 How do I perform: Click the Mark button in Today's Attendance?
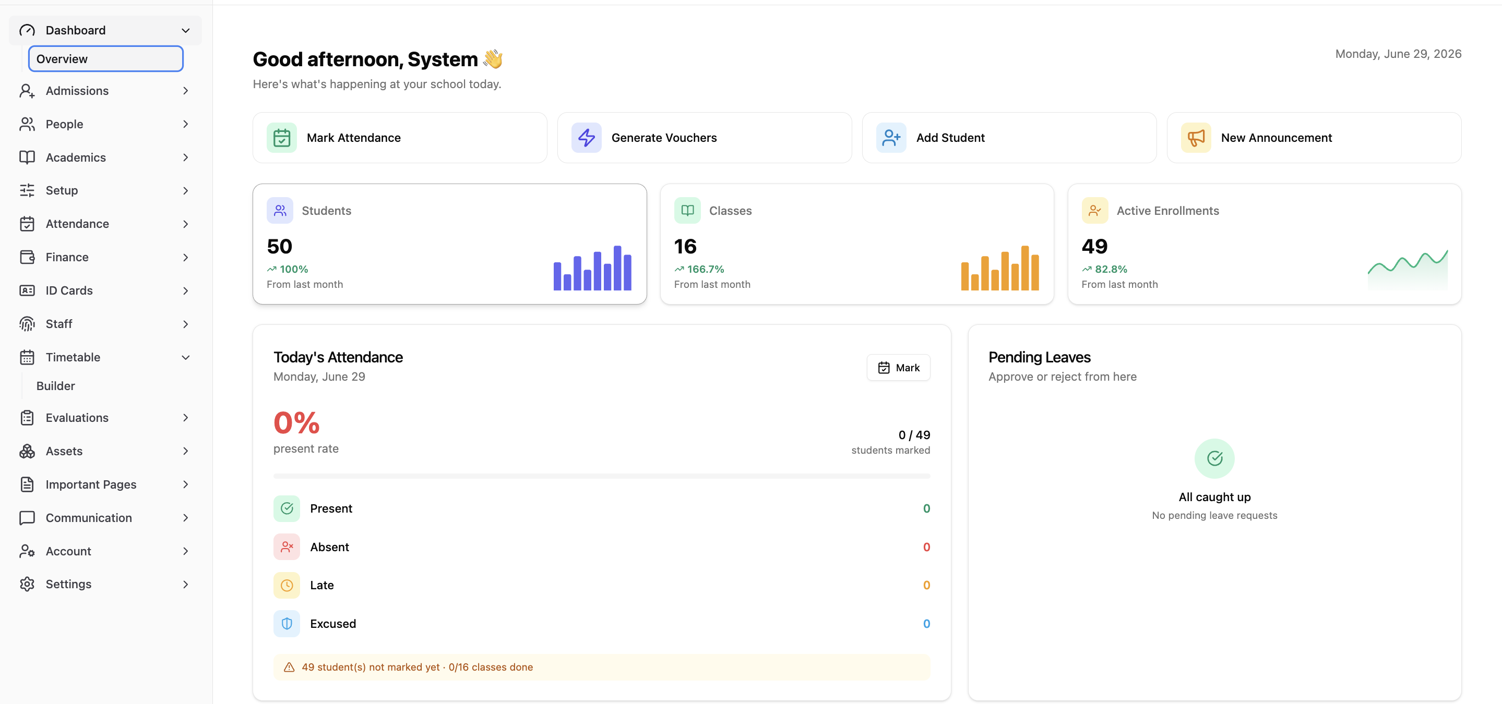(x=898, y=368)
